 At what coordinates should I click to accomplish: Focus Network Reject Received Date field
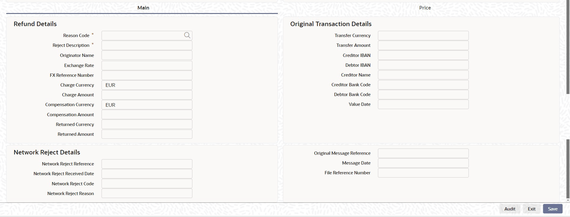click(x=147, y=174)
